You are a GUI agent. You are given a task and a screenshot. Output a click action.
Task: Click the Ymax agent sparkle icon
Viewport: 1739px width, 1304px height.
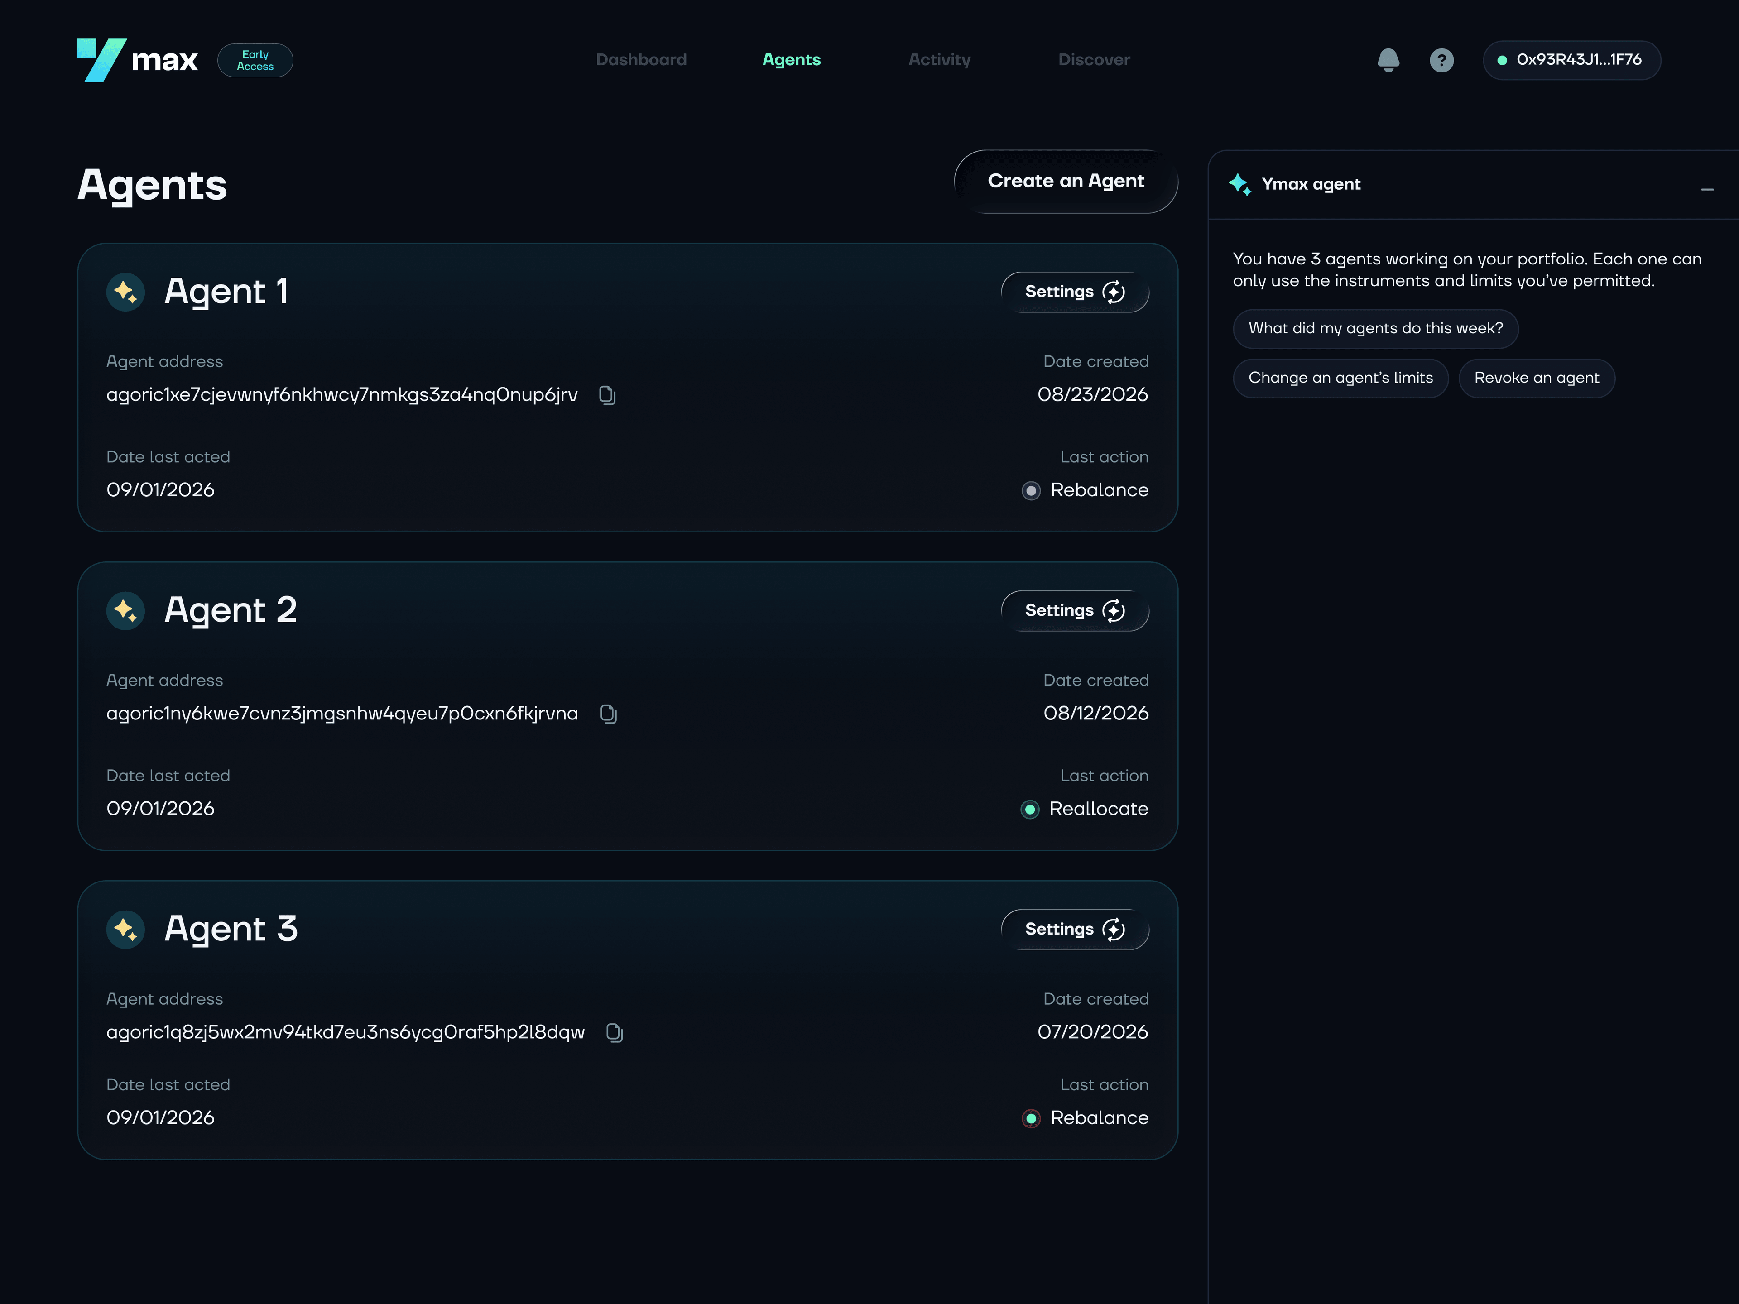tap(1240, 185)
